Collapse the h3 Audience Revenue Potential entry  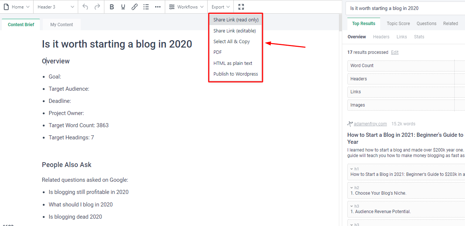[x=352, y=206]
